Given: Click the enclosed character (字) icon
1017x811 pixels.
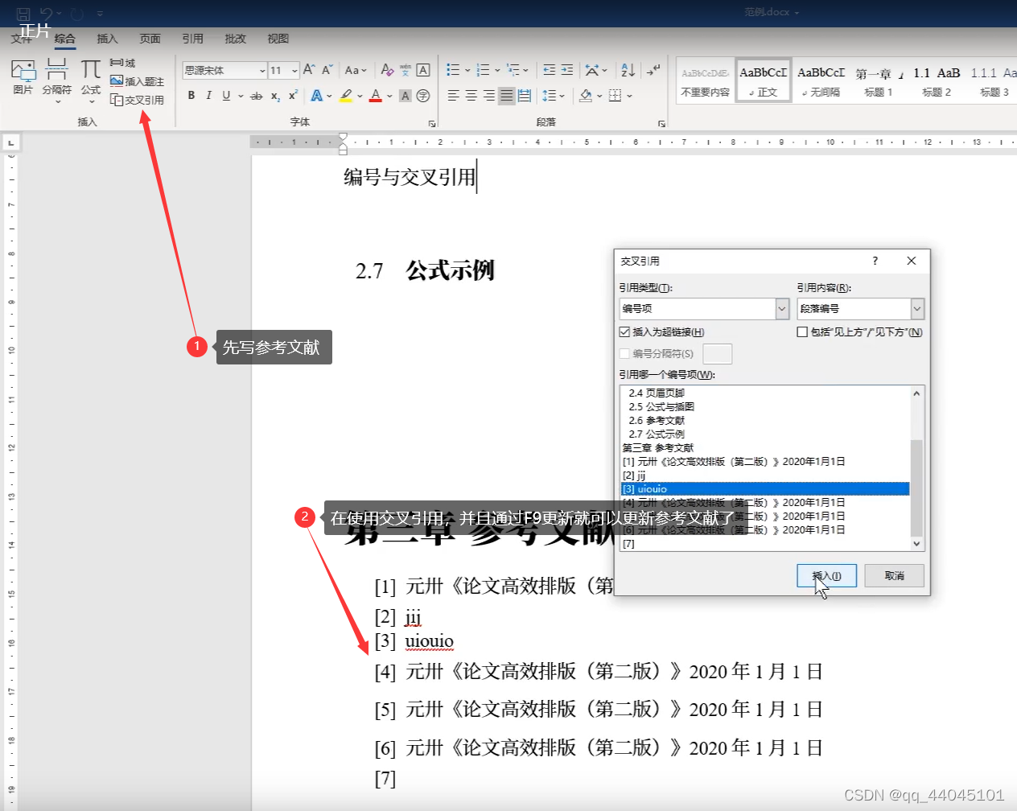Looking at the screenshot, I should click(x=423, y=96).
